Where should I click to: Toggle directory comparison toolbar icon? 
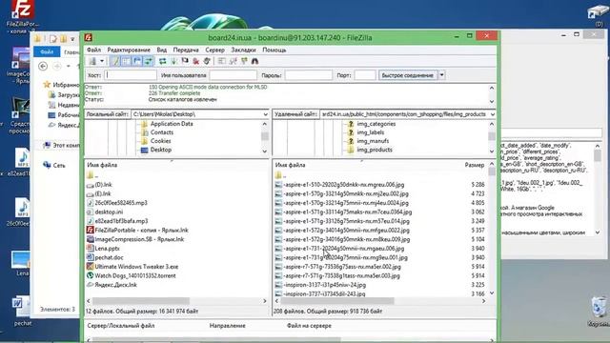click(233, 61)
